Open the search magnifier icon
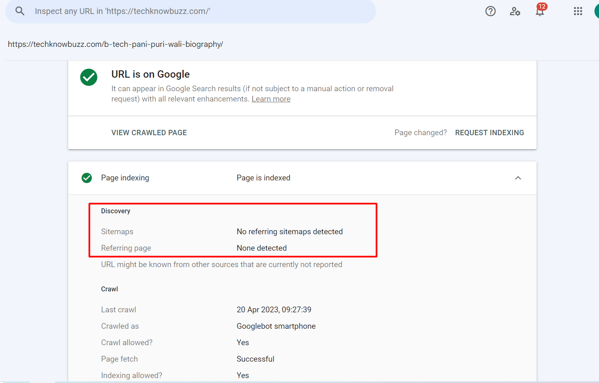599x383 pixels. (x=20, y=11)
